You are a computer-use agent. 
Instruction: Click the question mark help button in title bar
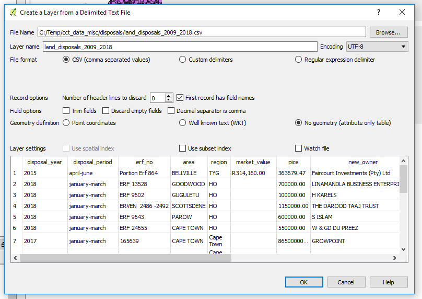pos(379,12)
